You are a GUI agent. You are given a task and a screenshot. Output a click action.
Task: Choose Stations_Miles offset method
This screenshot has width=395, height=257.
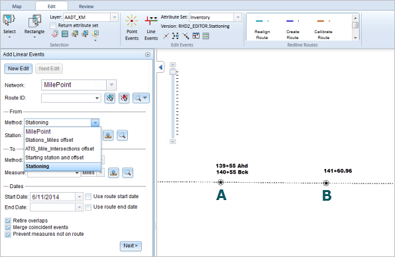click(x=62, y=140)
